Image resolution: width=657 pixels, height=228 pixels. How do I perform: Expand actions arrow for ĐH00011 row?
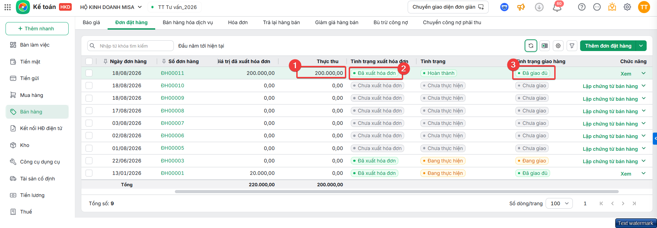644,73
